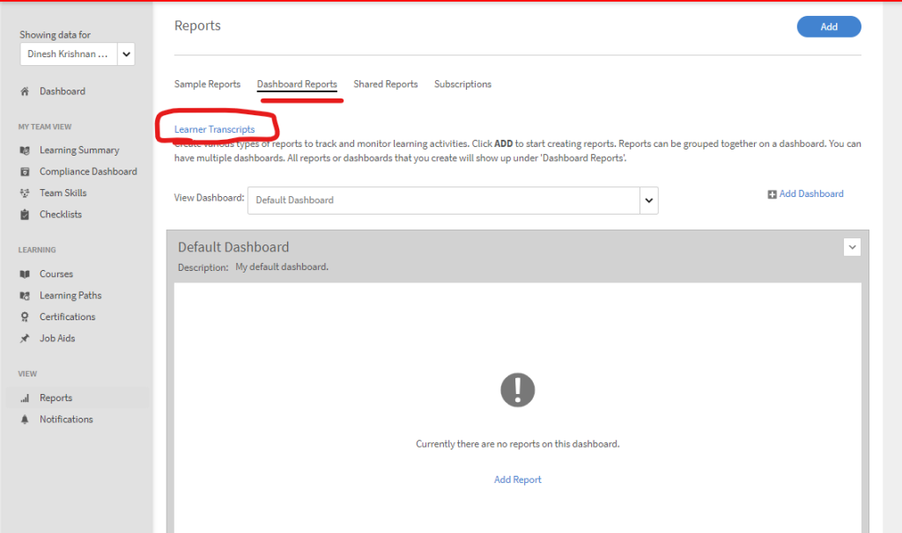902x533 pixels.
Task: Click the Notifications bell icon
Action: [x=25, y=420]
